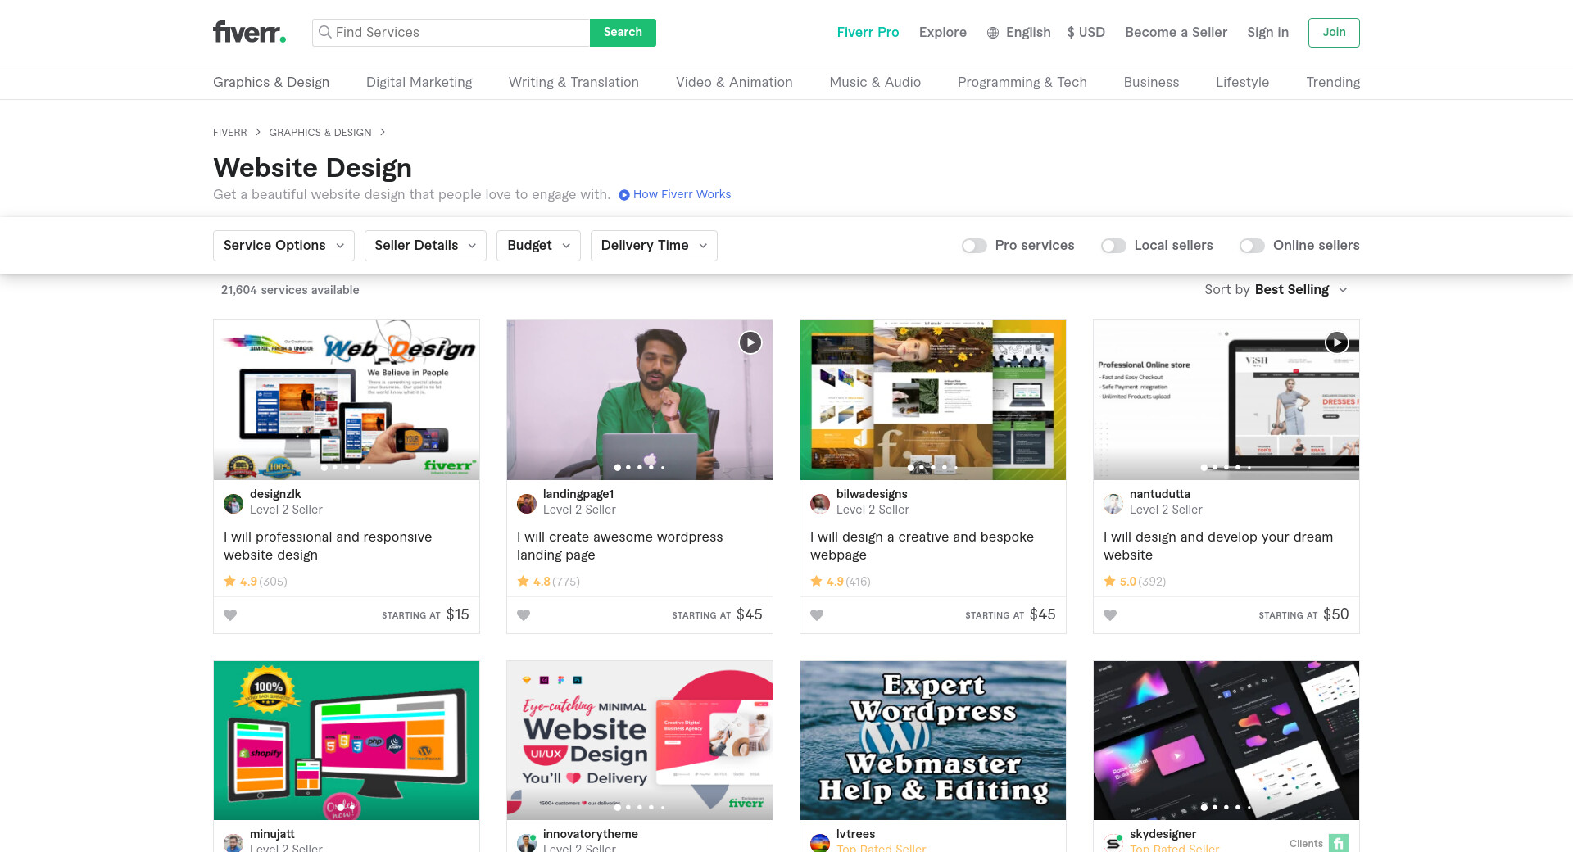Enable the Pro services toggle

point(974,246)
